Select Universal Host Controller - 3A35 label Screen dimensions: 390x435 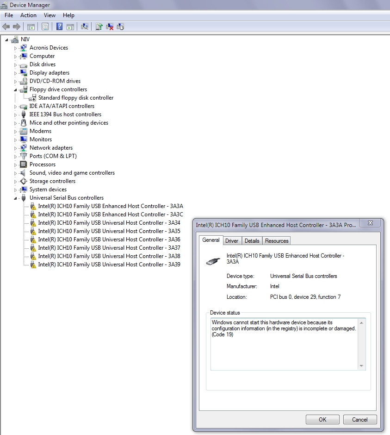[x=109, y=231]
